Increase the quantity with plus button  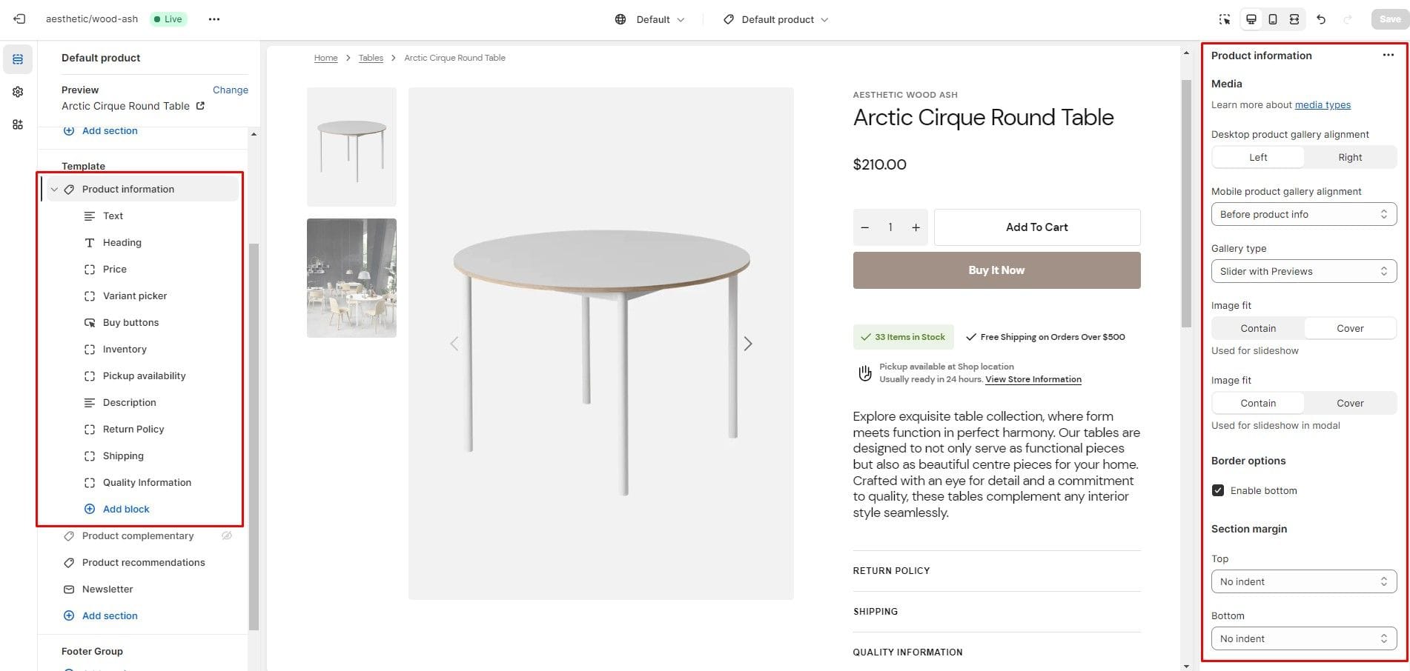[x=916, y=227]
